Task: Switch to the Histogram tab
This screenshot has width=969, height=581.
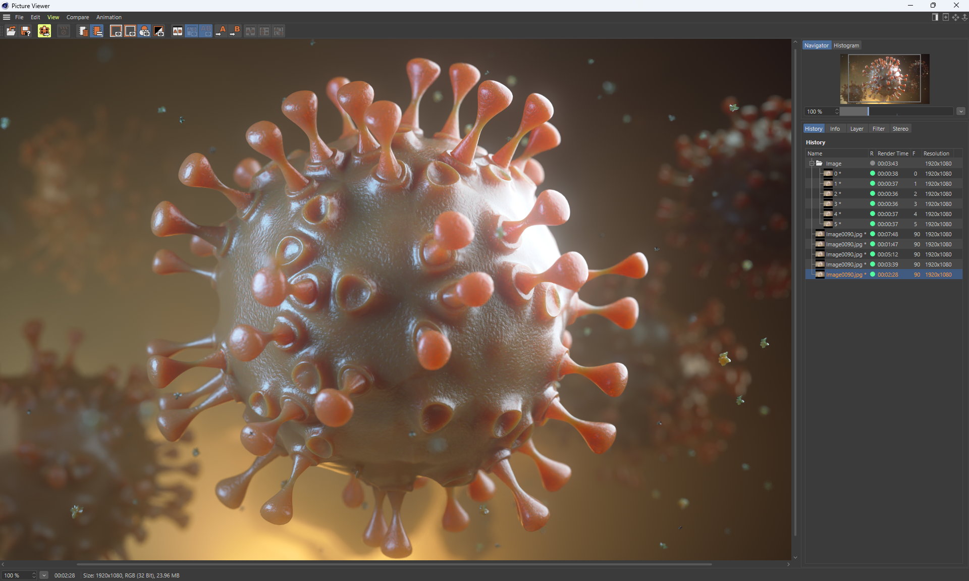Action: [x=846, y=45]
